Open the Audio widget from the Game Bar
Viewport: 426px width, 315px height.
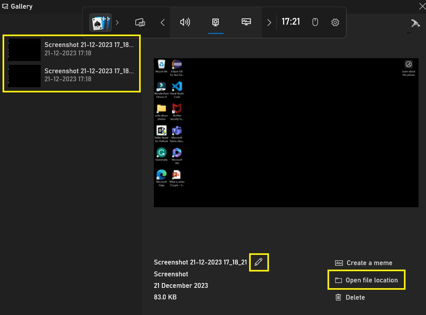point(185,22)
